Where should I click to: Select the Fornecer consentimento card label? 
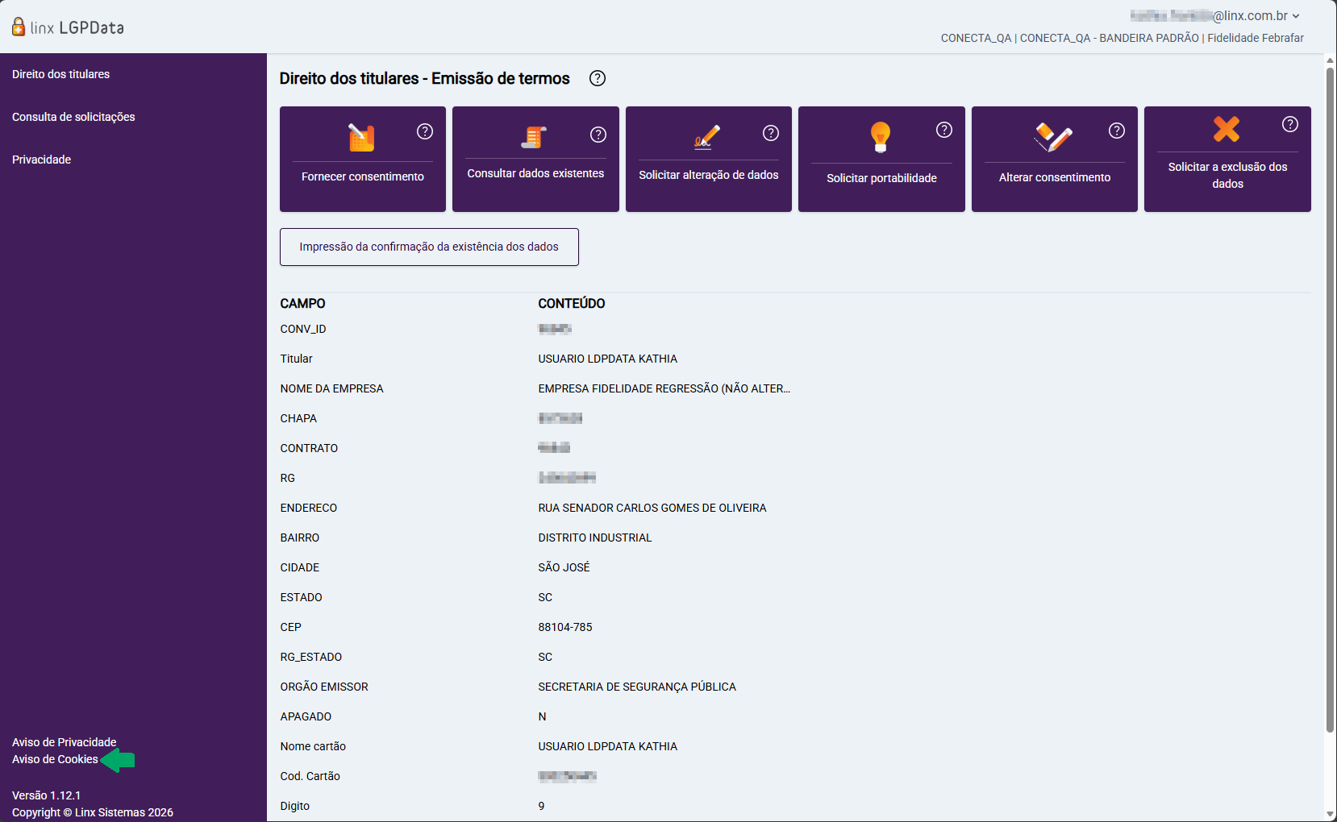(x=363, y=176)
